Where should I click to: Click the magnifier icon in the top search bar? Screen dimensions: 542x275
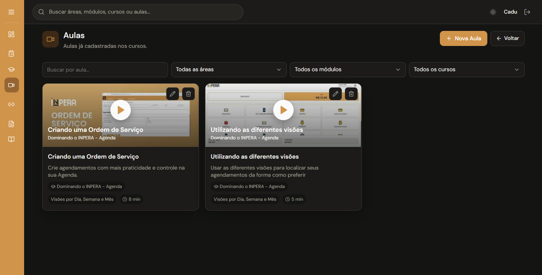[x=41, y=12]
